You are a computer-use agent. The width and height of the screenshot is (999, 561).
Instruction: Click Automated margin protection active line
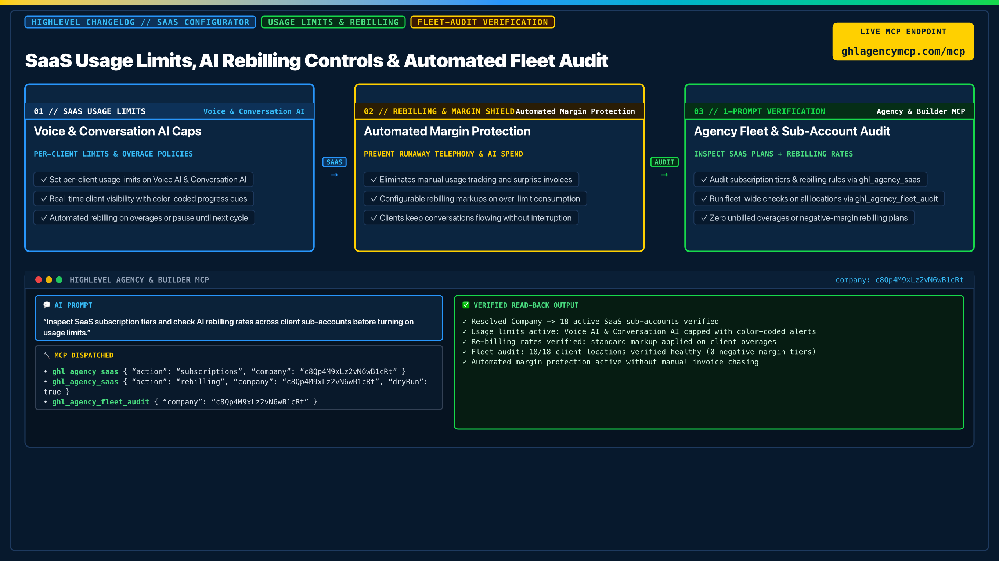pyautogui.click(x=610, y=362)
